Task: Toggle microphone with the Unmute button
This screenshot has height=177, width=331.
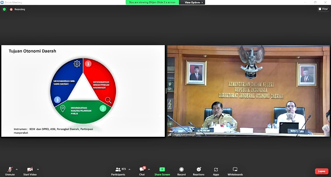Action: coord(10,171)
